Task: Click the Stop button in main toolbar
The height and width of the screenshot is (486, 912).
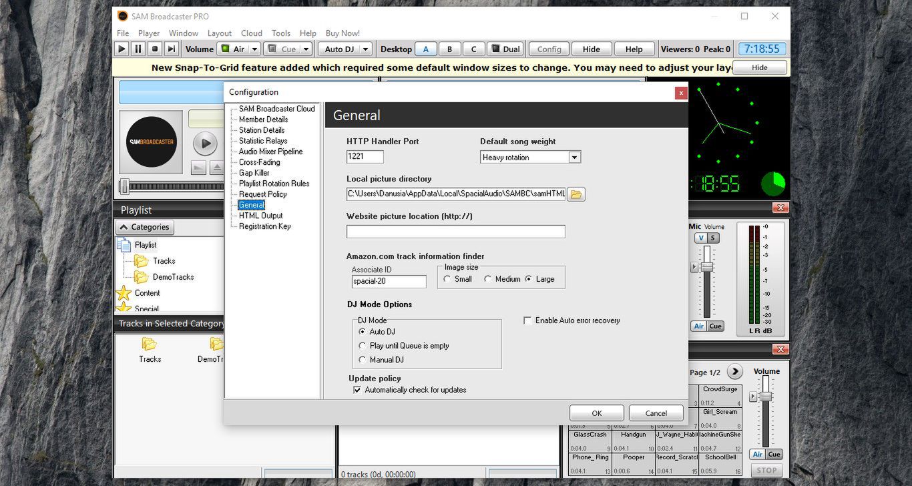Action: click(x=155, y=49)
